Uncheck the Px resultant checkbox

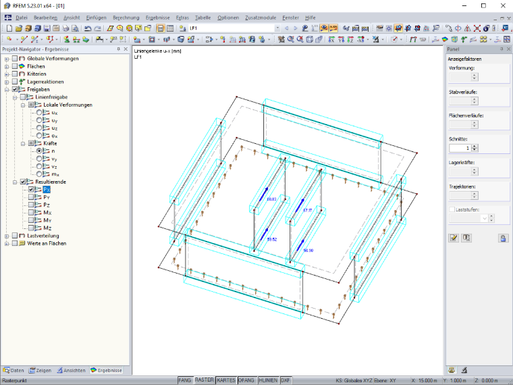pos(31,189)
